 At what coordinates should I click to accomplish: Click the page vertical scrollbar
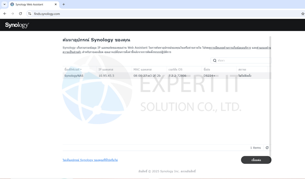[270, 97]
